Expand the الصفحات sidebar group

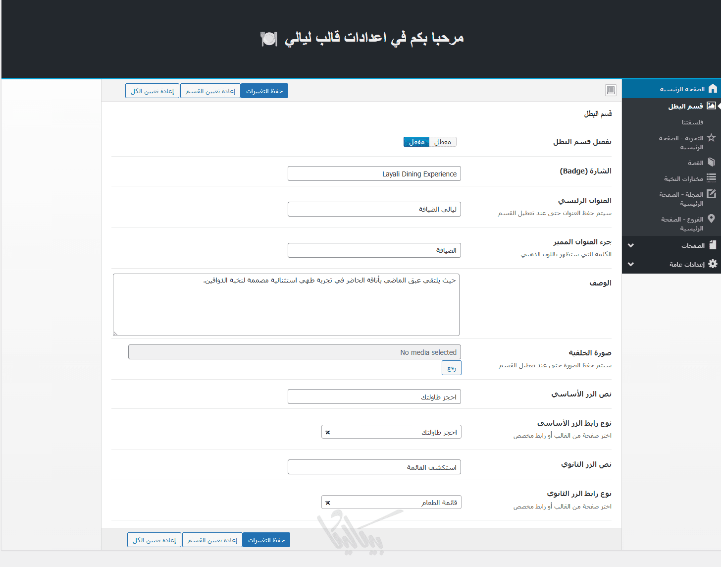coord(631,245)
